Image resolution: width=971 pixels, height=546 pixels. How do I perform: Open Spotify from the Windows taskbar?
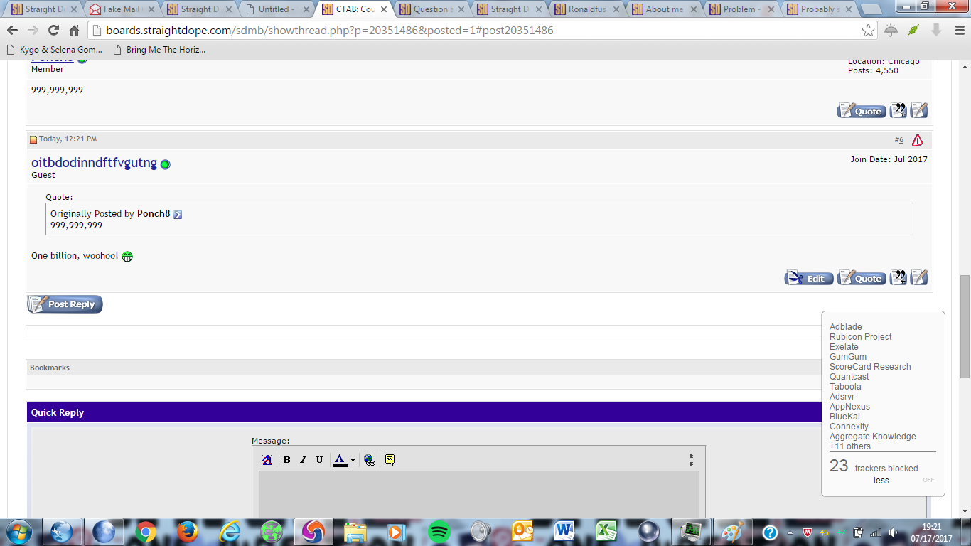pos(439,532)
